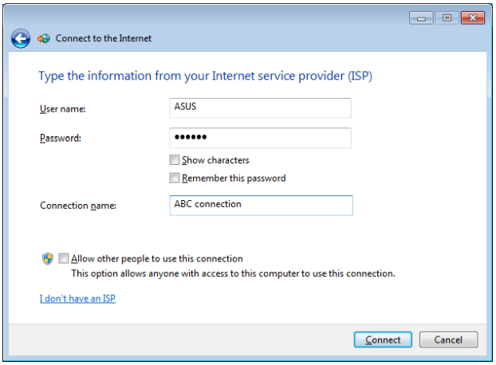Screen dimensions: 496x365
Task: Click the heading Type the information from your ISP
Action: click(x=205, y=77)
